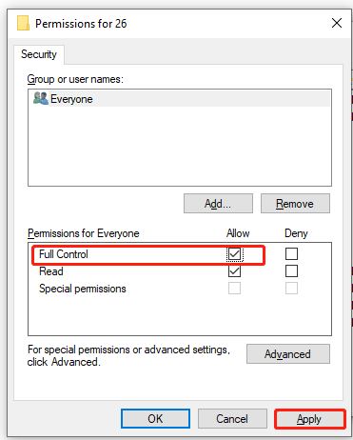Viewport: 353px width, 440px height.
Task: Select the Everyone group user icon
Action: click(x=40, y=98)
